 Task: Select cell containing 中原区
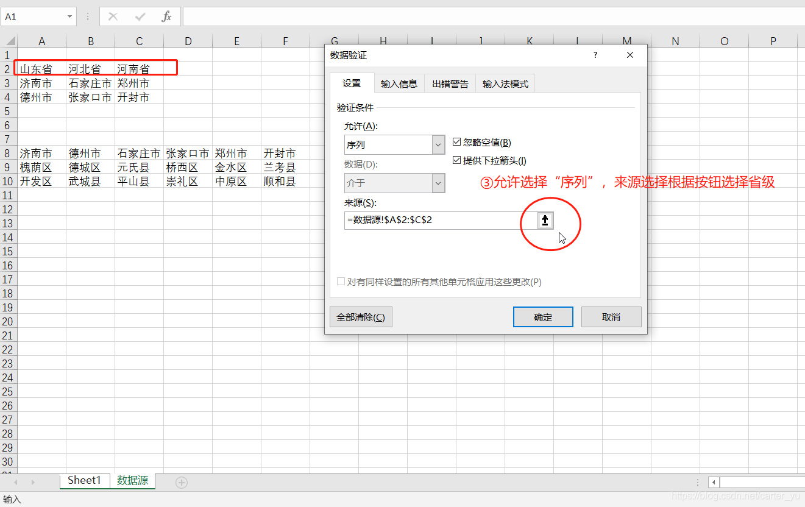pos(236,181)
